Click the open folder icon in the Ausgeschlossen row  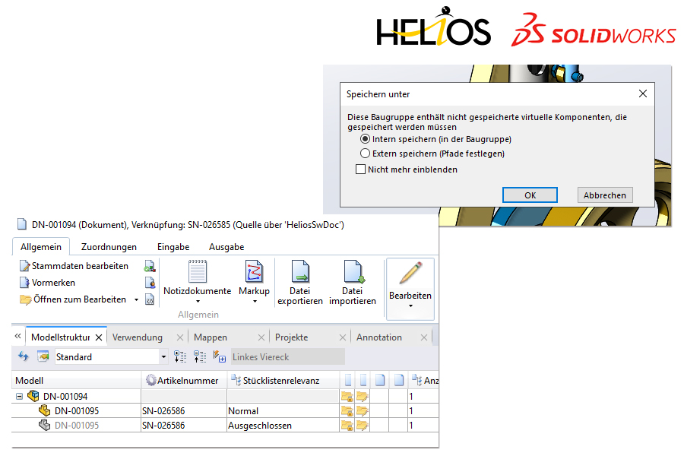[x=363, y=426]
